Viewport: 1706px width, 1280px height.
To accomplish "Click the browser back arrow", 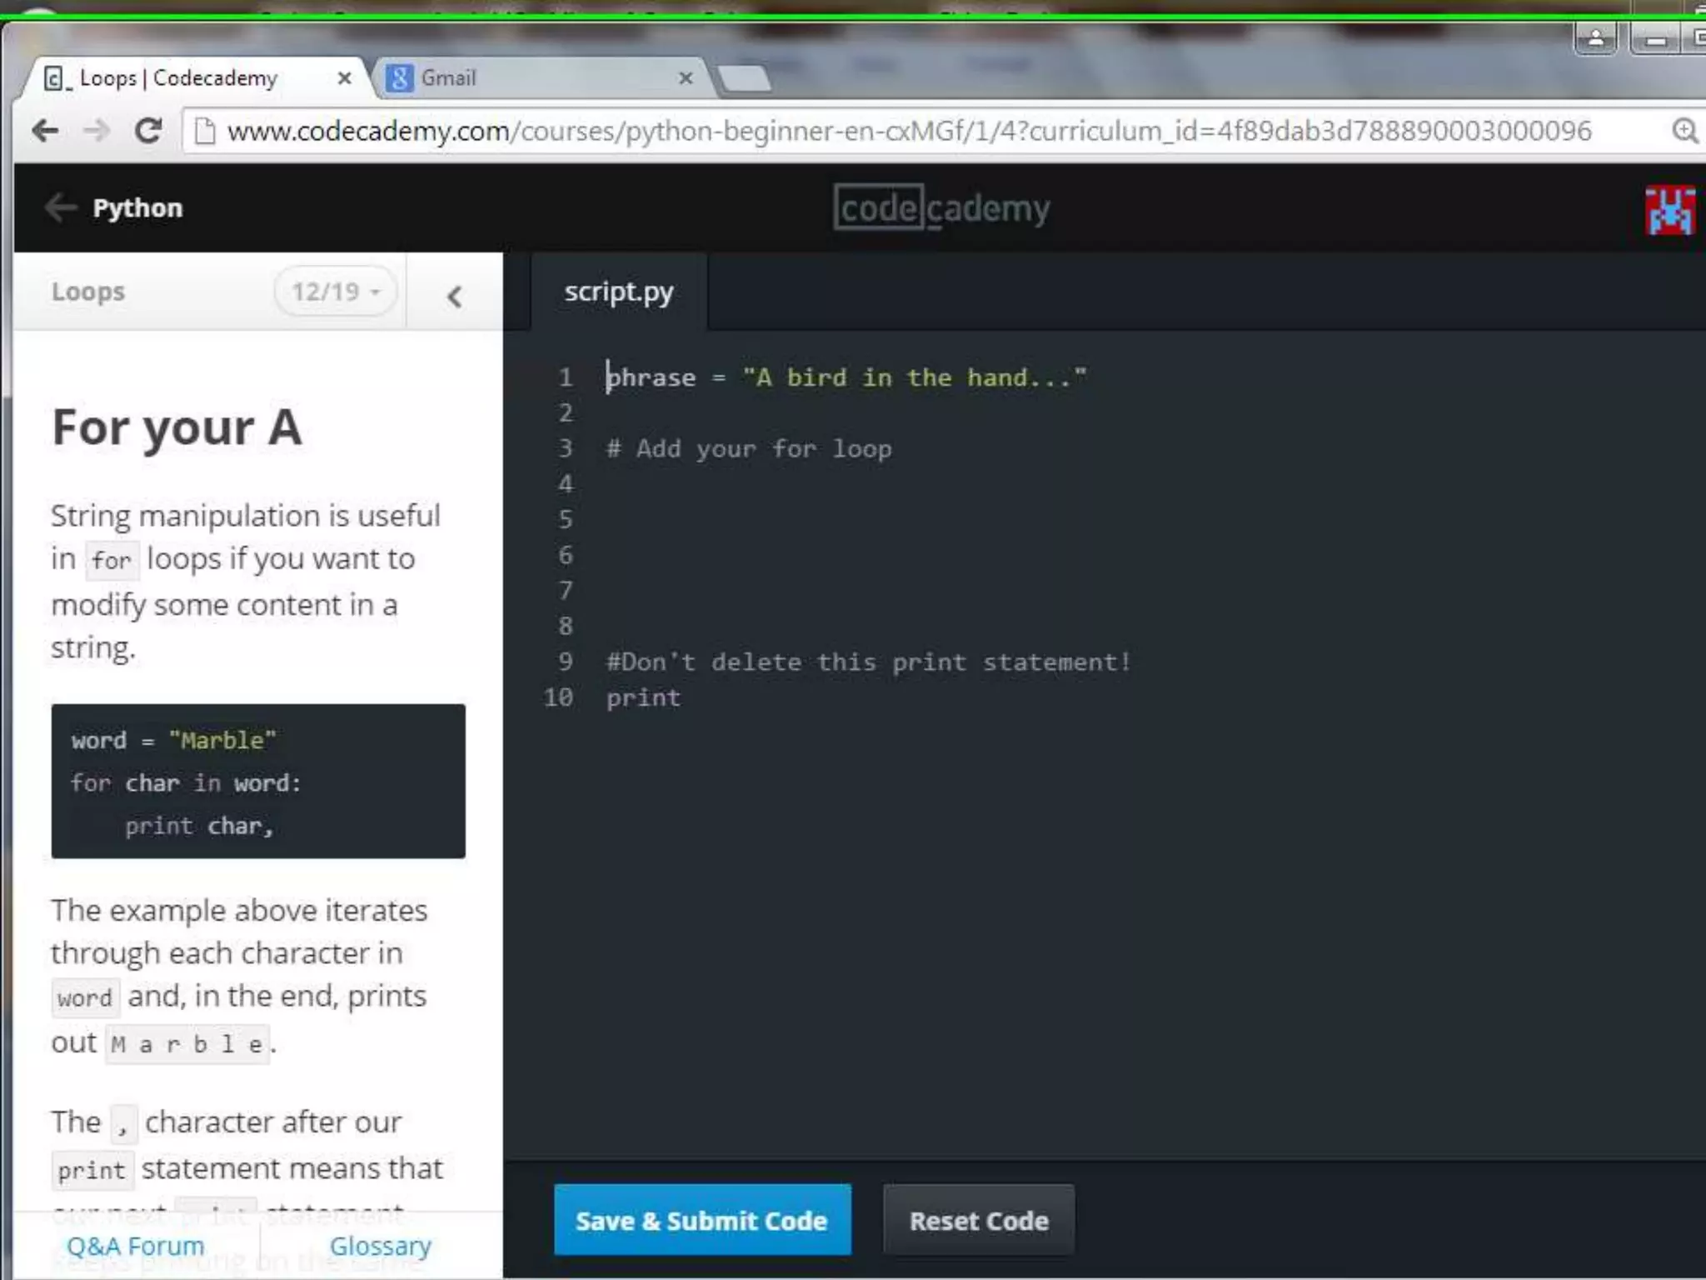I will [x=45, y=130].
